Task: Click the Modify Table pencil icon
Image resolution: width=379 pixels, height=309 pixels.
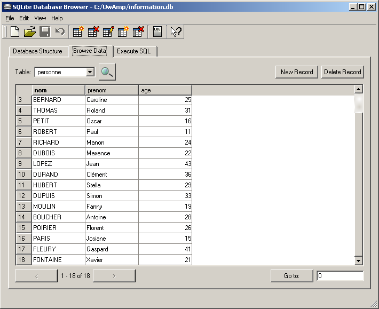Action: 108,32
